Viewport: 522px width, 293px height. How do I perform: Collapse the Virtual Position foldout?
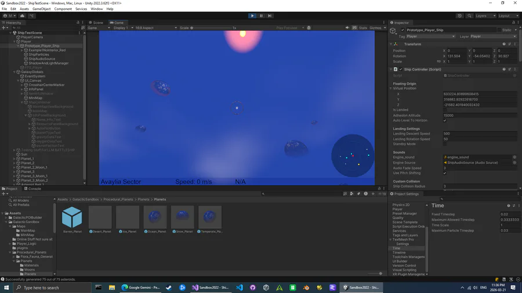[x=391, y=89]
